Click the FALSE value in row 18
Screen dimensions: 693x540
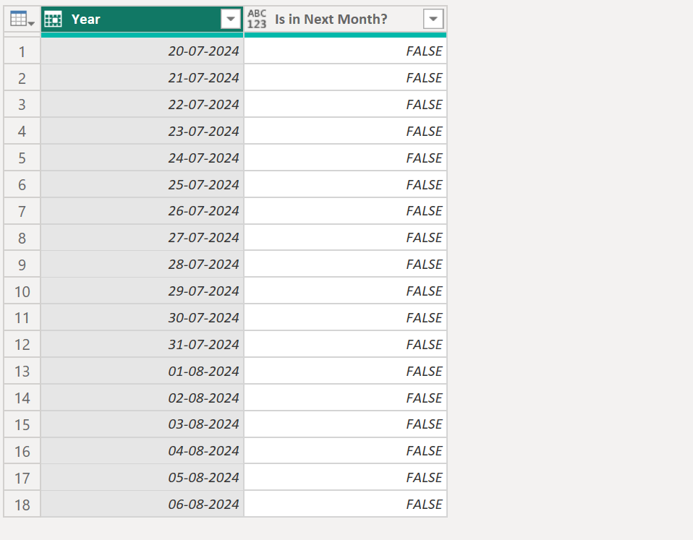coord(346,504)
